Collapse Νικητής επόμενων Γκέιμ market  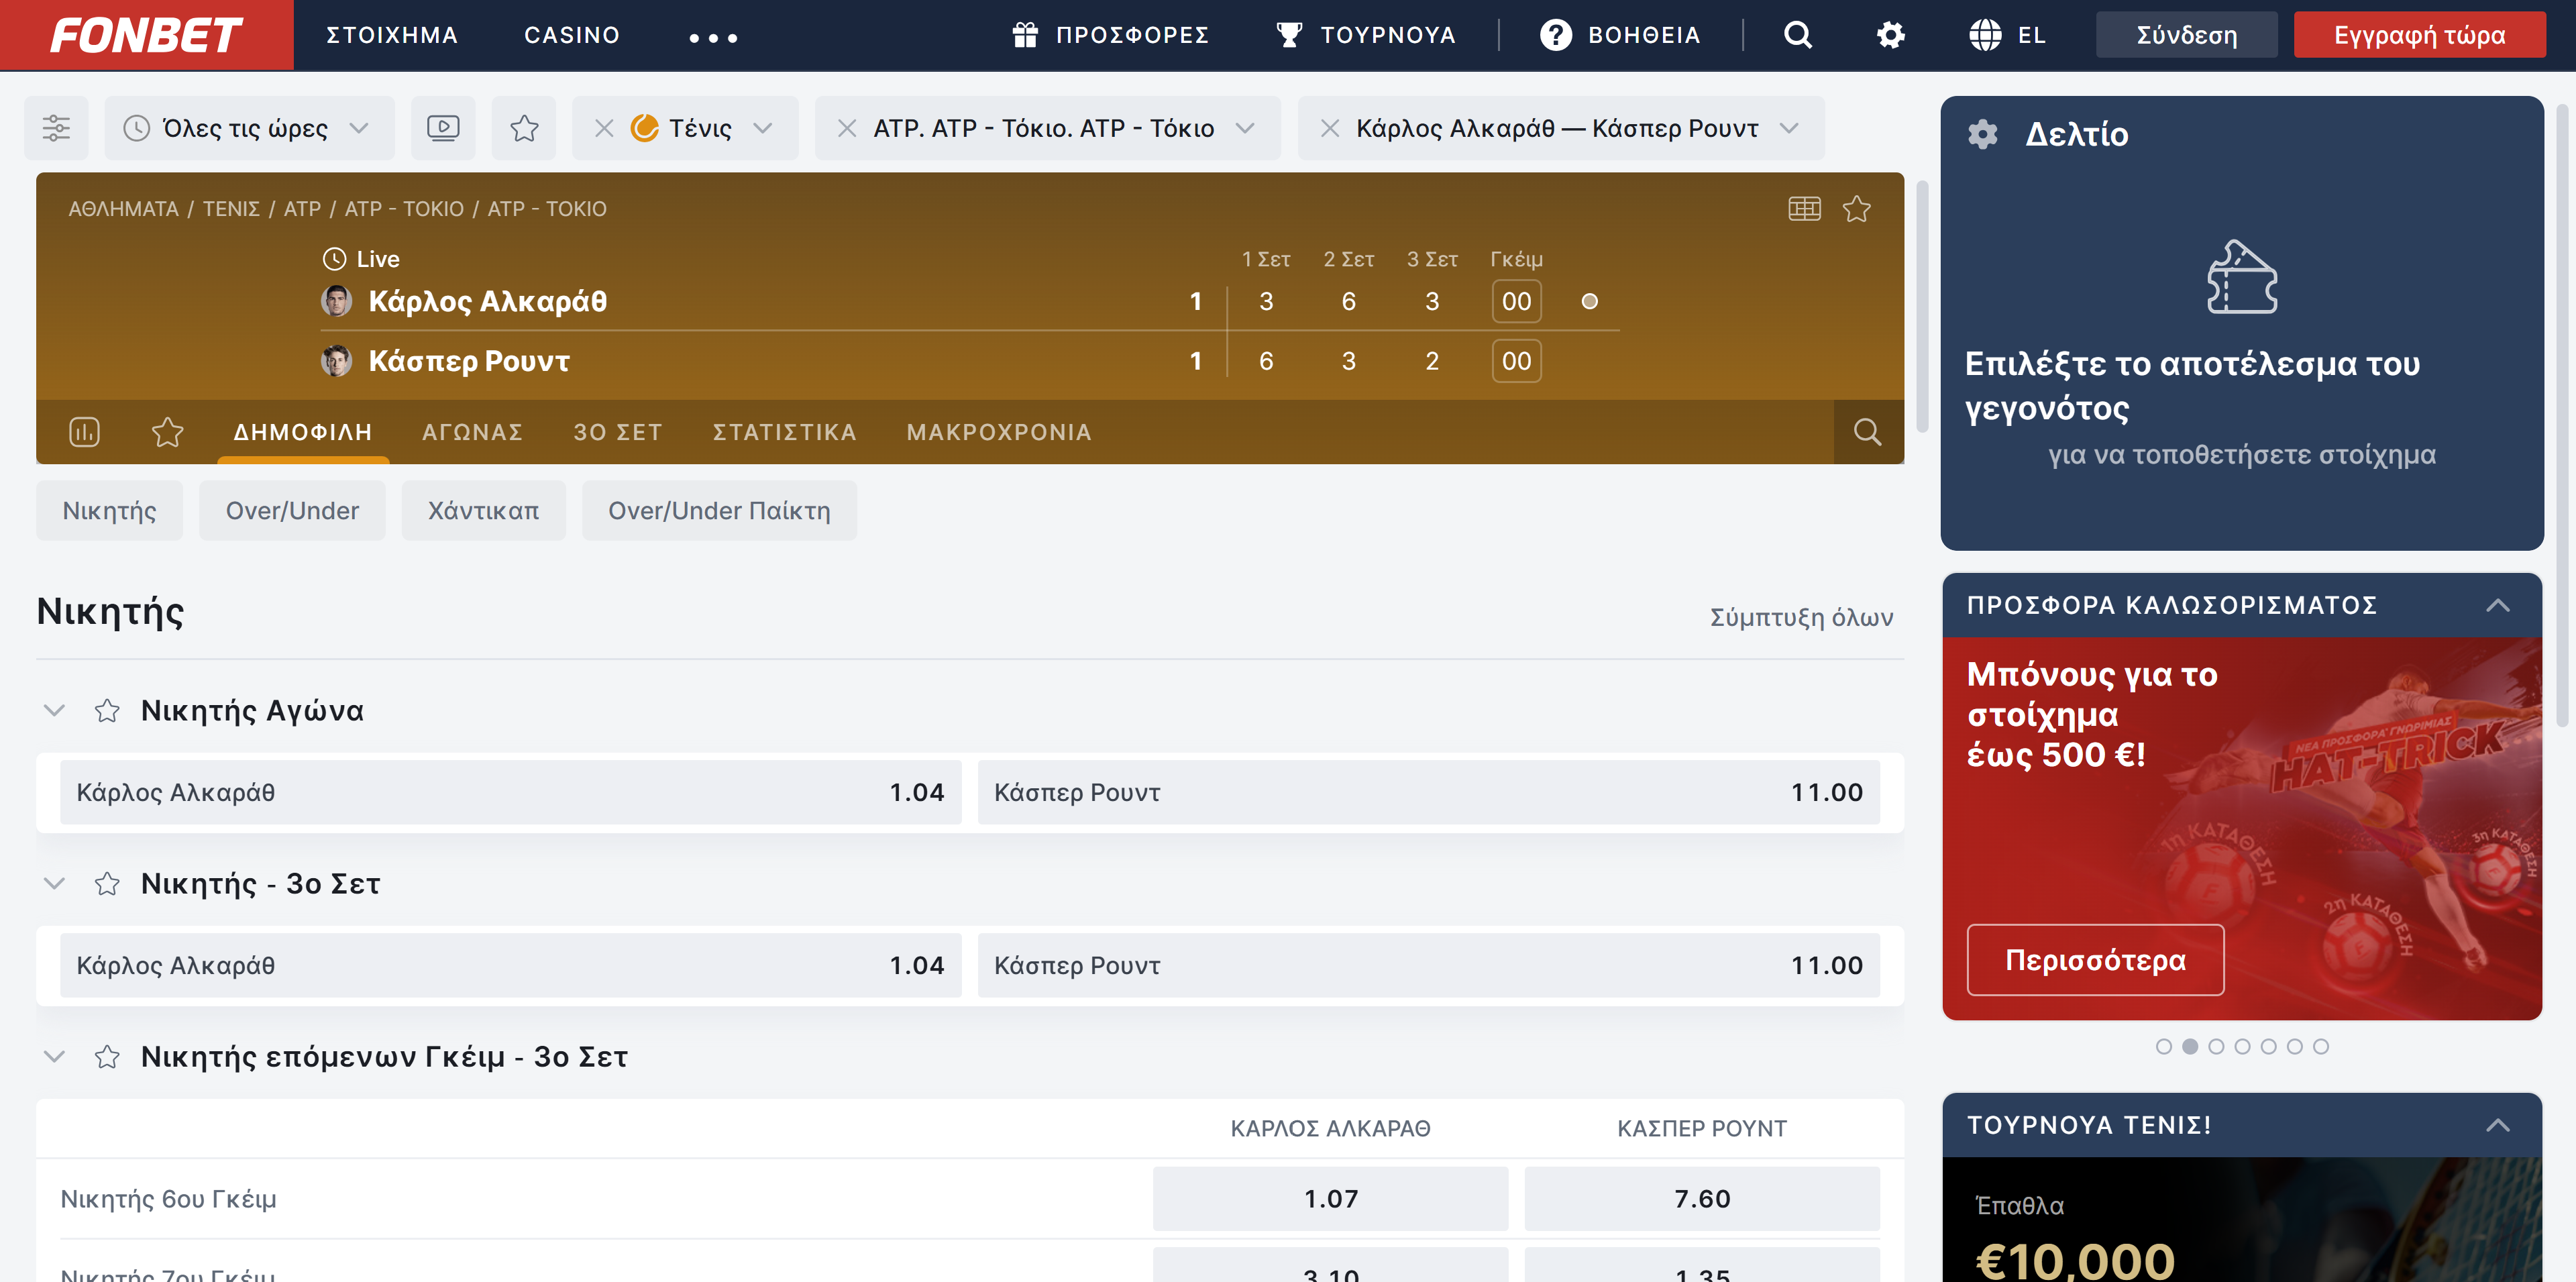point(55,1057)
